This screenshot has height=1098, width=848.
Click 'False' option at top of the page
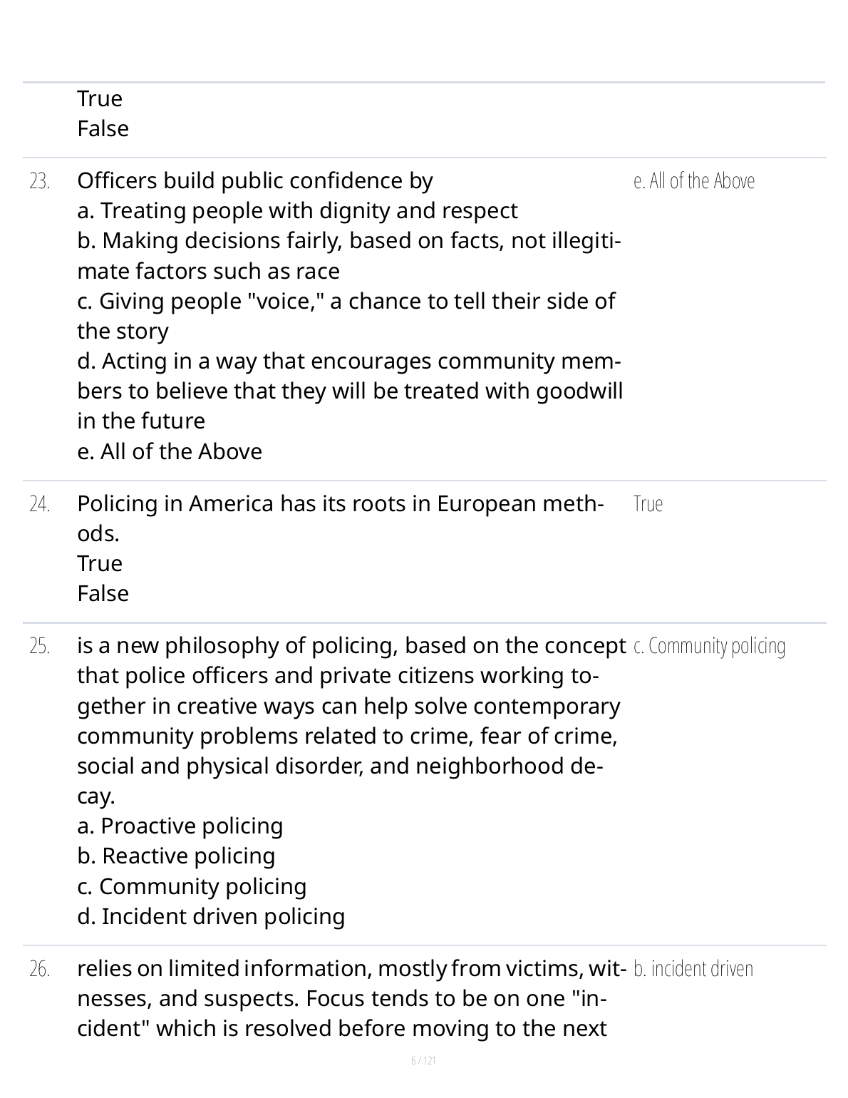[103, 129]
